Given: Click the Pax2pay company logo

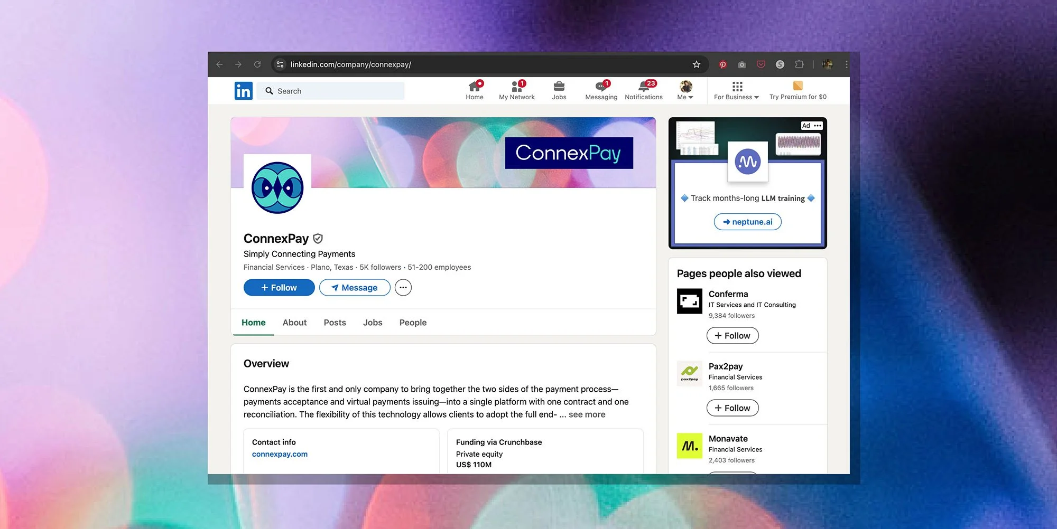Looking at the screenshot, I should (x=690, y=374).
